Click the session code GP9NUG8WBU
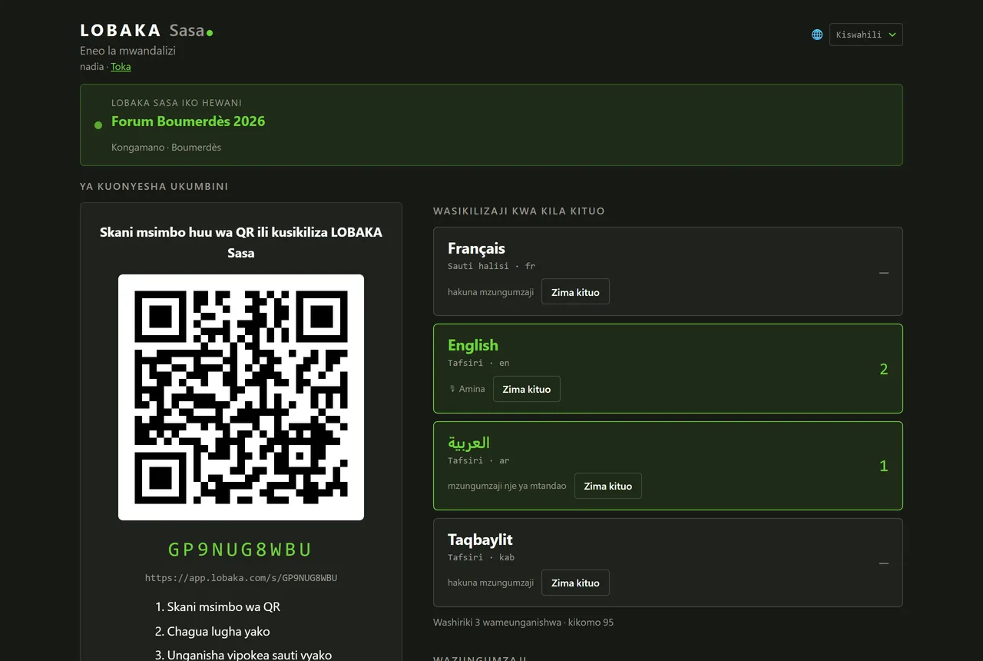 (x=241, y=550)
